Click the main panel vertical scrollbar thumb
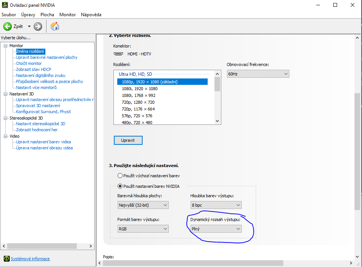The image size is (362, 267). [357, 152]
